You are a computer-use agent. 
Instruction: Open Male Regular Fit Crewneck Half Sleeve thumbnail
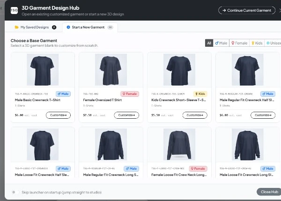click(247, 70)
